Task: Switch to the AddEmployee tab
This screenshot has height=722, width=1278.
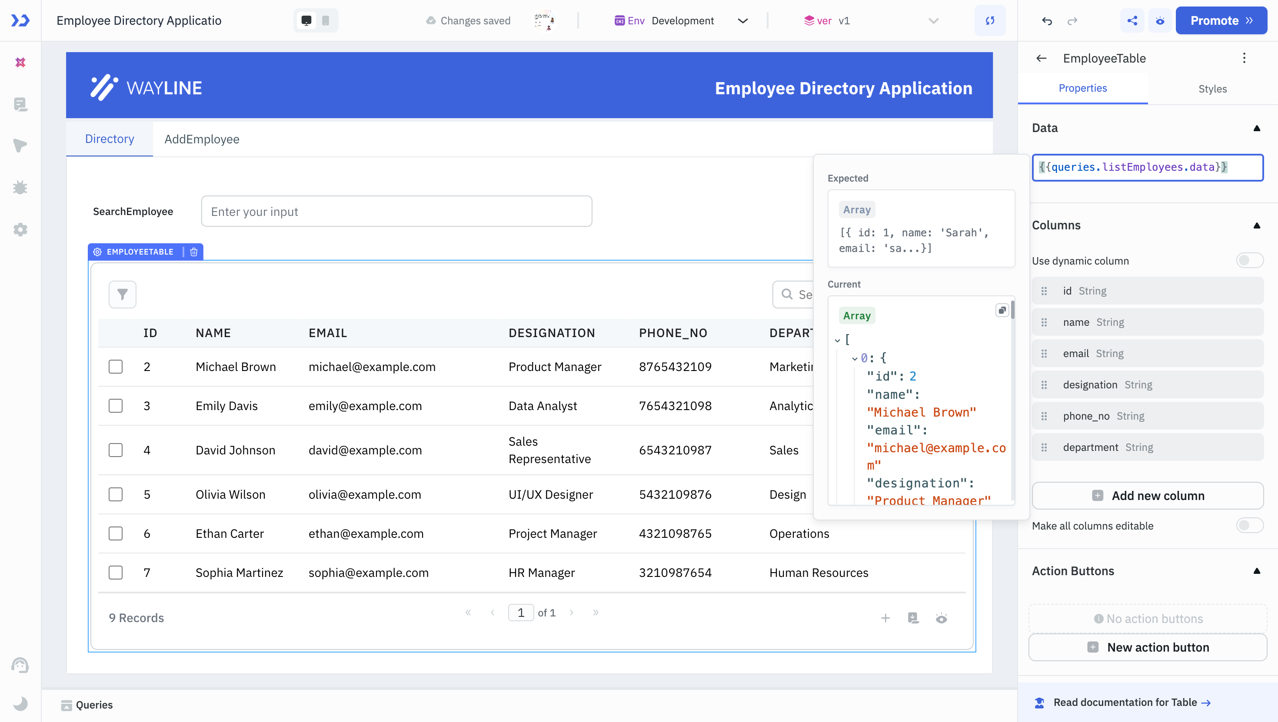Action: pyautogui.click(x=202, y=139)
